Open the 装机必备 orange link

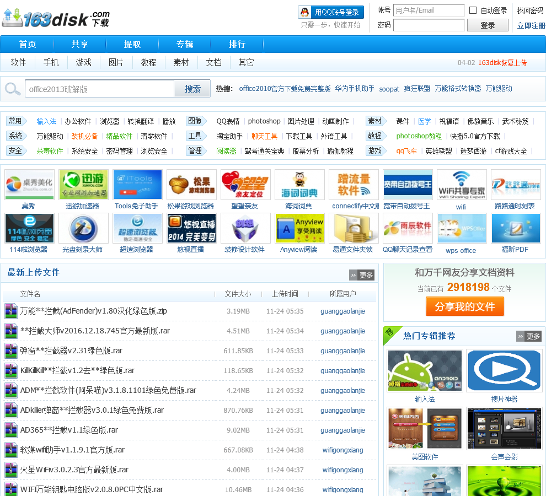[84, 136]
